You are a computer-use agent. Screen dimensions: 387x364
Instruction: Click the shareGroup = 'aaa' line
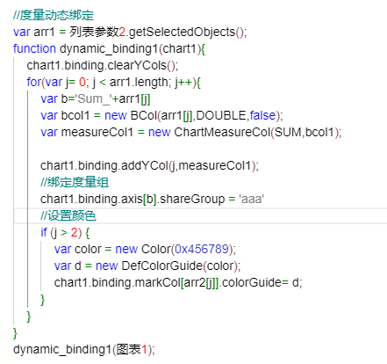pyautogui.click(x=152, y=200)
